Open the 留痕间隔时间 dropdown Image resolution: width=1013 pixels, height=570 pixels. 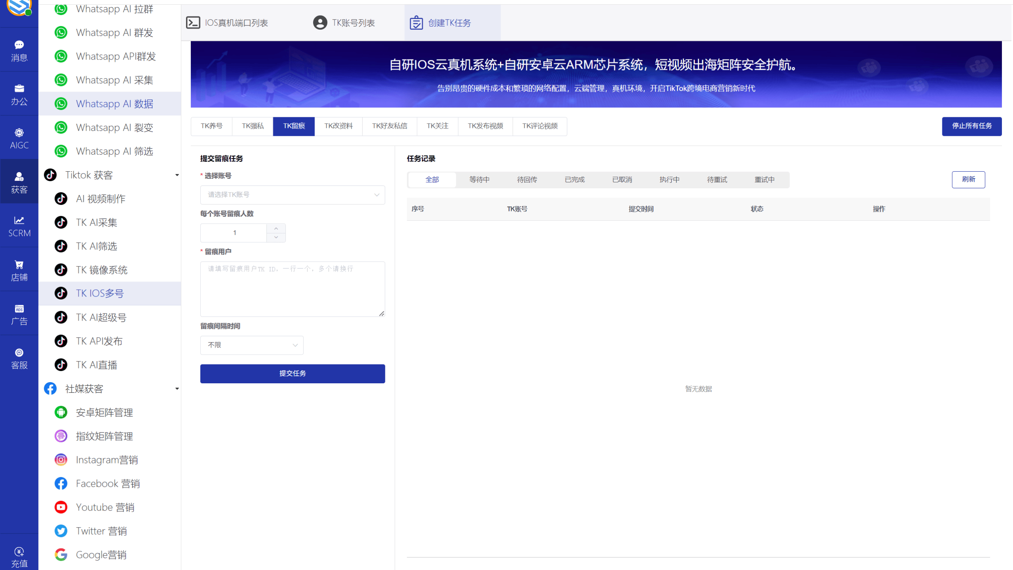pyautogui.click(x=252, y=345)
